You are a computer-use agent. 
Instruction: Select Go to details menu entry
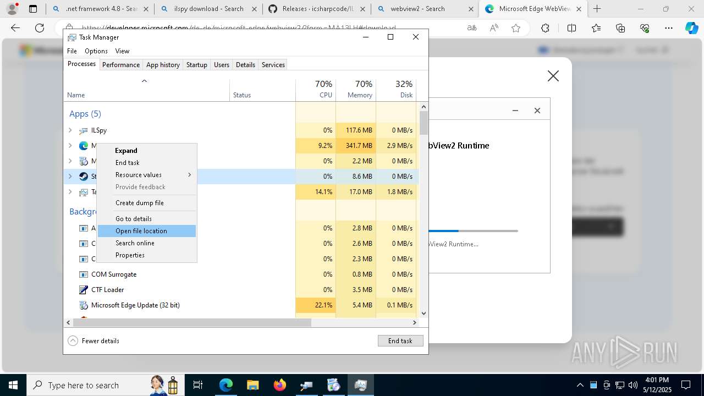147,219
